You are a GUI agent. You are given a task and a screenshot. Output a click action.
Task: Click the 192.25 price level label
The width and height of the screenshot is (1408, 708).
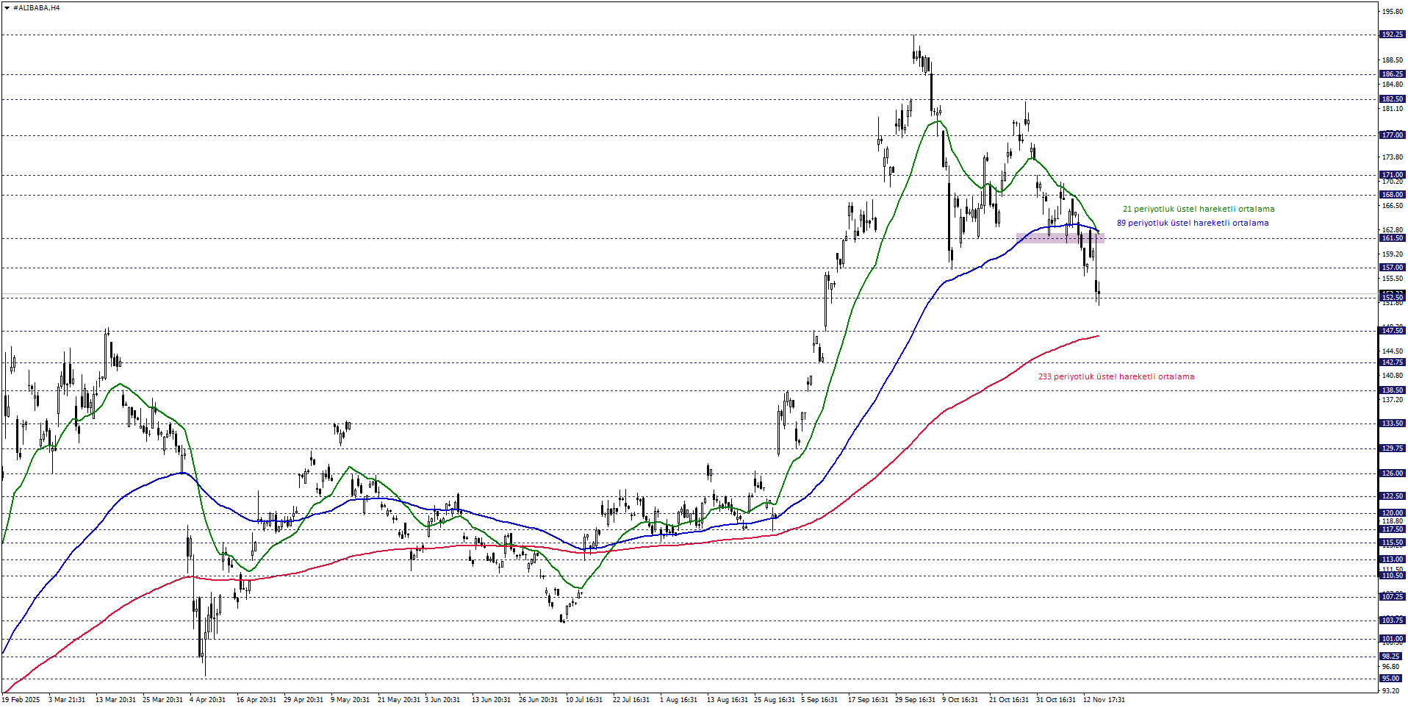pos(1392,35)
